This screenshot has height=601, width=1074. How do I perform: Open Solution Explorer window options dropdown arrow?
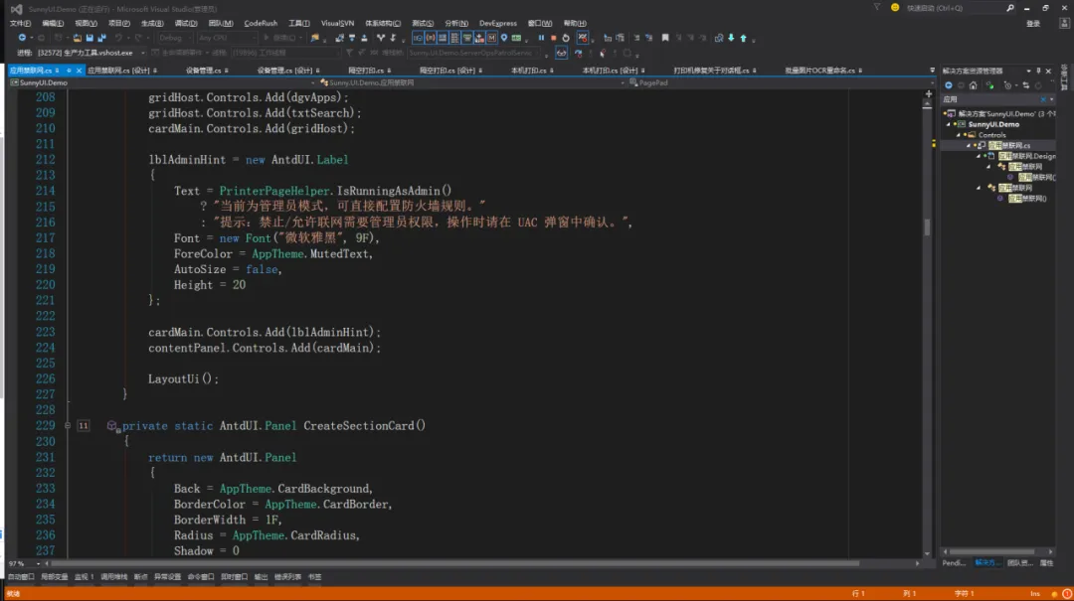tap(1028, 72)
